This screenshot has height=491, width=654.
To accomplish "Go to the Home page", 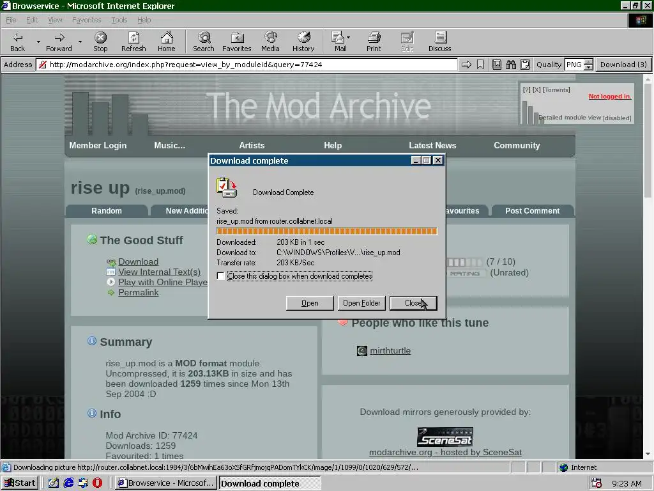I will (167, 42).
